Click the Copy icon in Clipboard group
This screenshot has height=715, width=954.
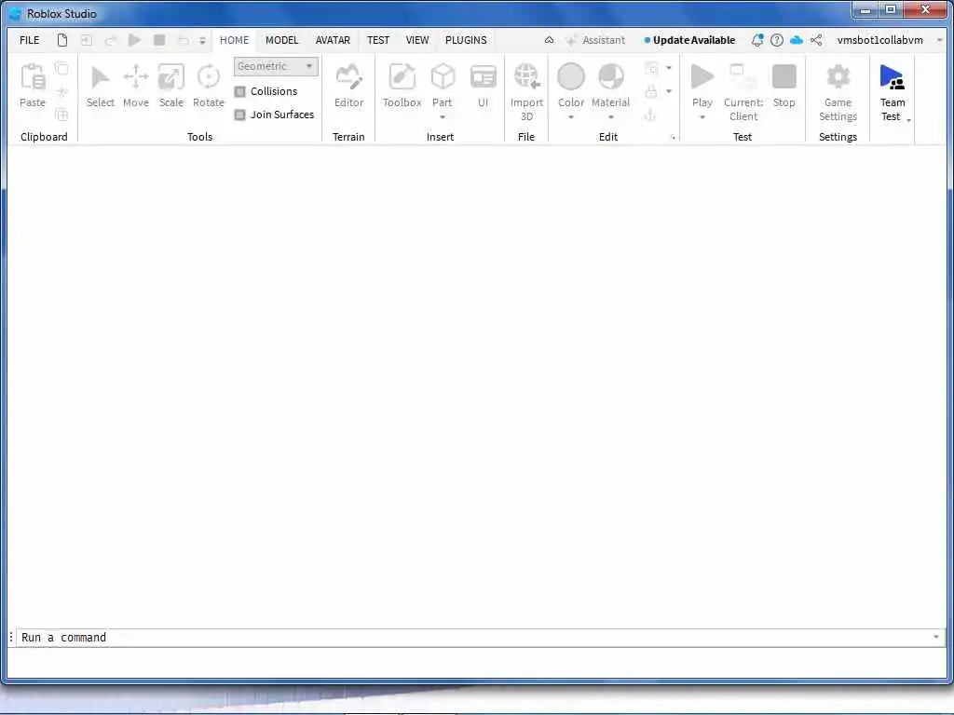(61, 68)
